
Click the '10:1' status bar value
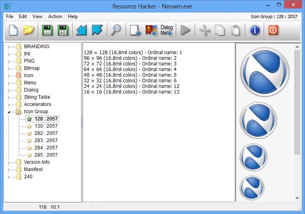point(55,207)
